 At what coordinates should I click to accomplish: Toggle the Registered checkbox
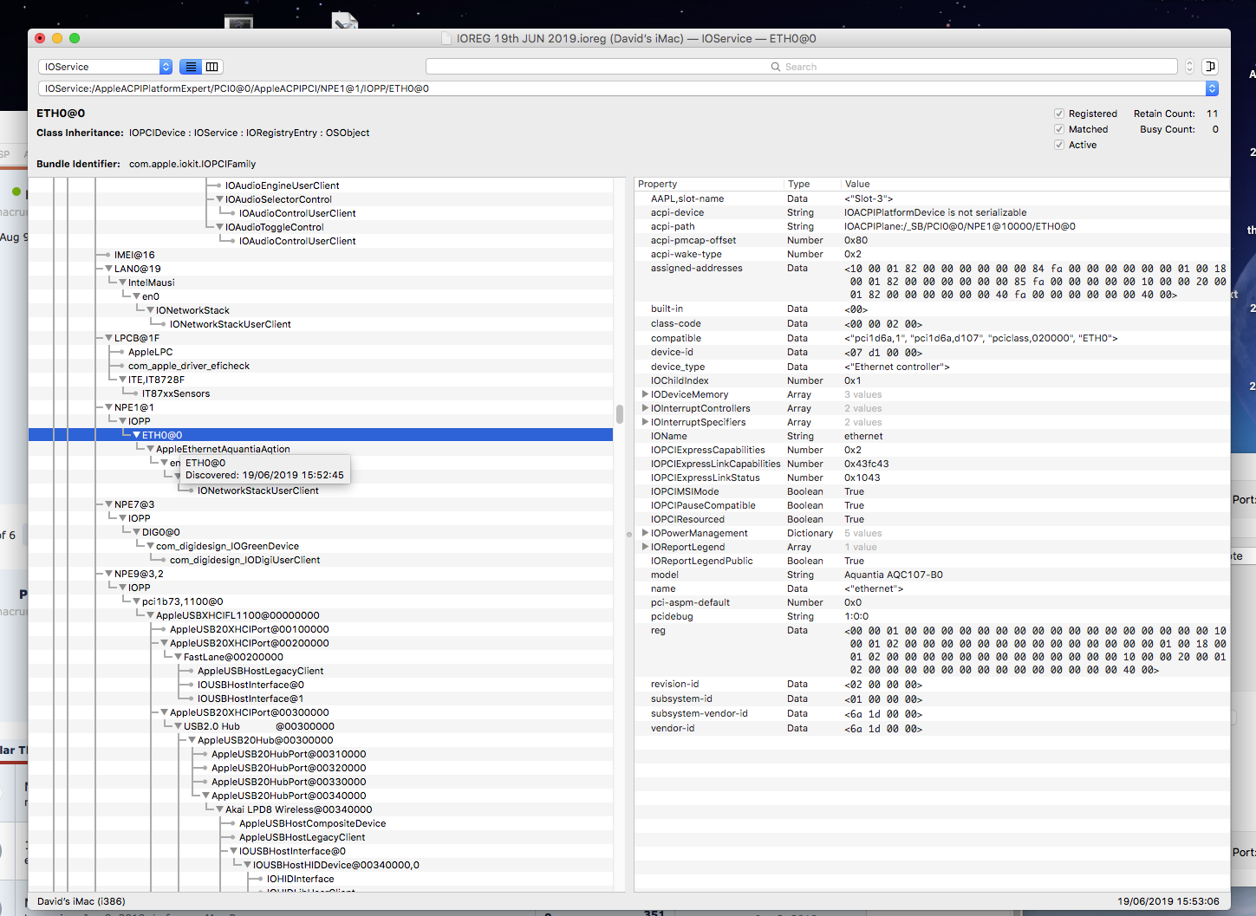pos(1059,114)
